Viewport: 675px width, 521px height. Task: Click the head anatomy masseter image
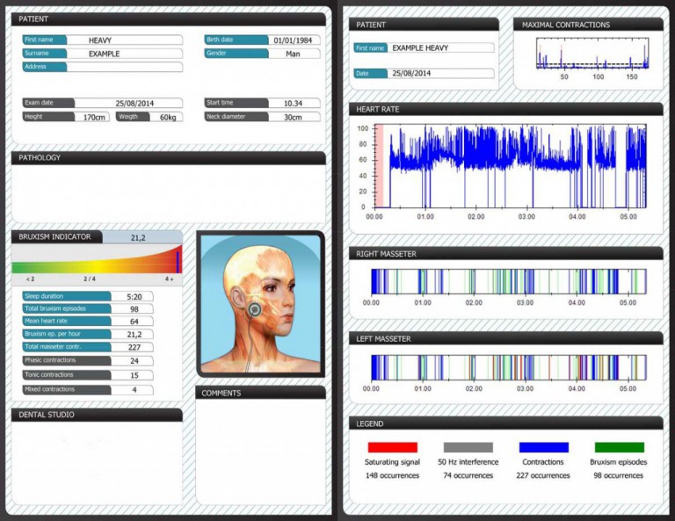(259, 302)
